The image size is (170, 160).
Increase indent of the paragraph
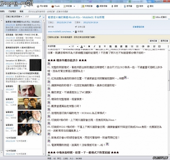(x=148, y=46)
